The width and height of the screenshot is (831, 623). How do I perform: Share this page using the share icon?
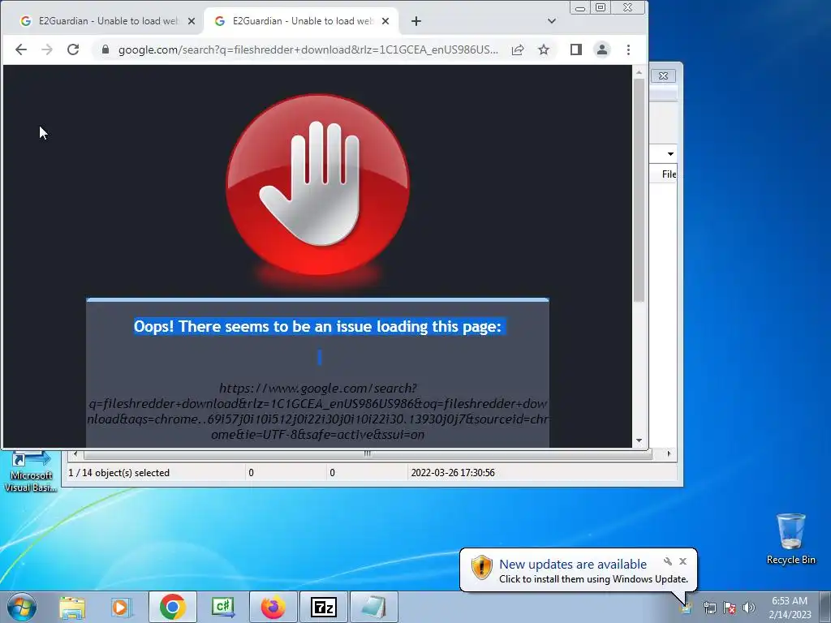518,49
